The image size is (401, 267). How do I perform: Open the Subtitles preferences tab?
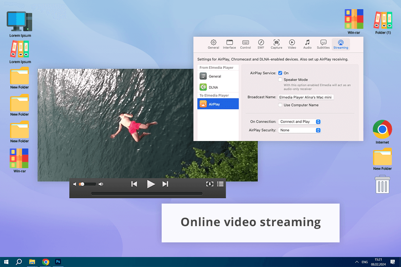(x=323, y=44)
